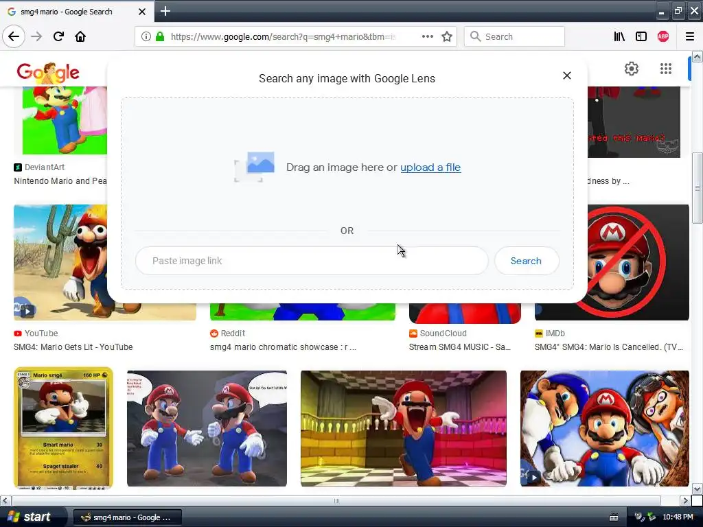Click the YouTube source label

point(36,333)
